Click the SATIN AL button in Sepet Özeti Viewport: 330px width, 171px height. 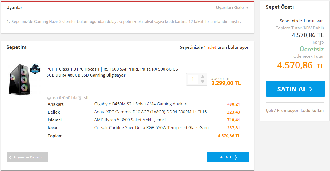point(295,89)
